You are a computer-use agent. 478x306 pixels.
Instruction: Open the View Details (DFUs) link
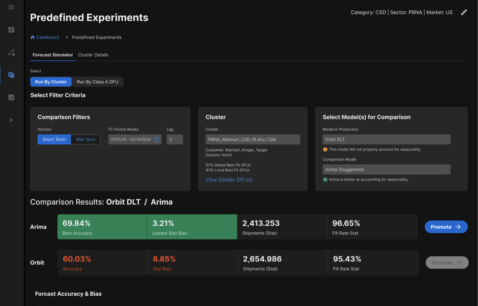pyautogui.click(x=229, y=180)
